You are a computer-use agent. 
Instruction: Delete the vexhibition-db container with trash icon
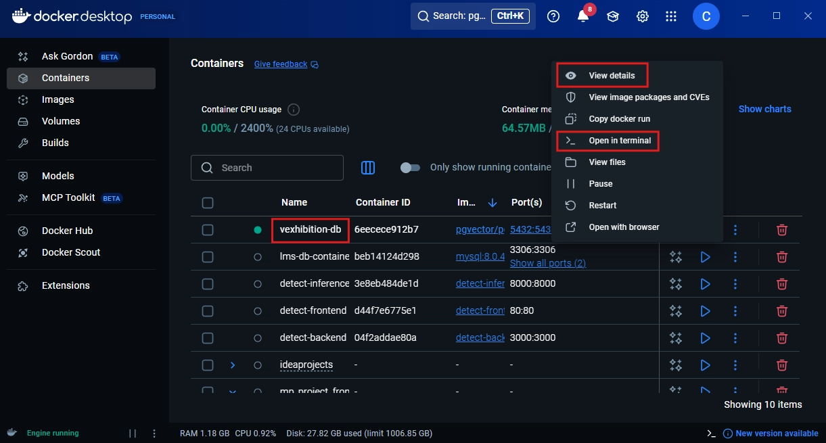tap(781, 230)
